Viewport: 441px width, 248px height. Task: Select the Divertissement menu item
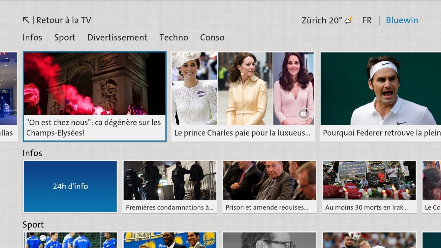point(117,38)
